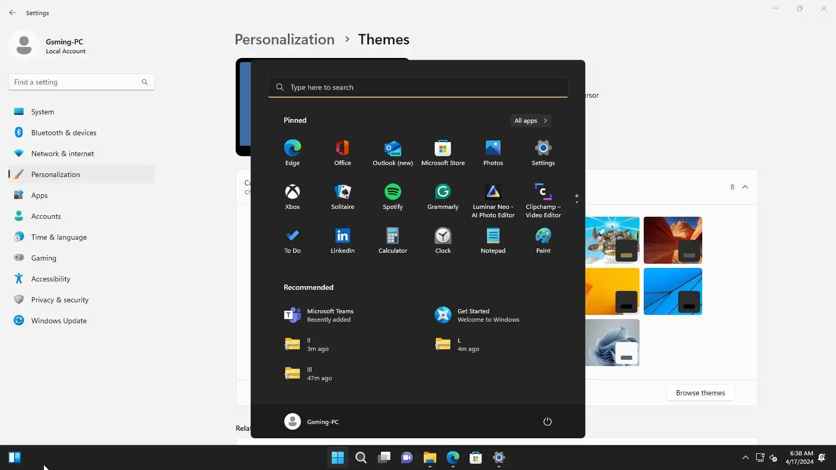Show hidden icons in the system tray
This screenshot has height=470, width=836.
(x=746, y=458)
